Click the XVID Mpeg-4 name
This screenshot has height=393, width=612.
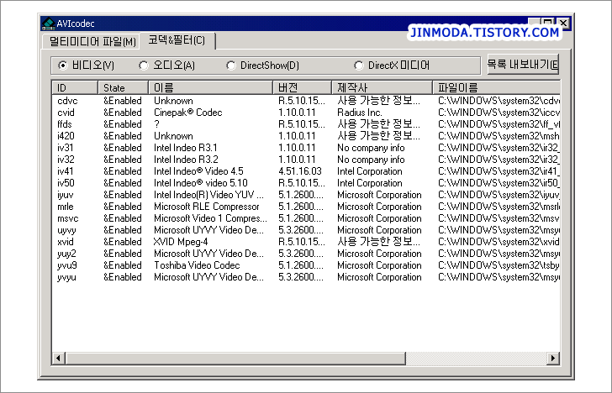click(181, 242)
